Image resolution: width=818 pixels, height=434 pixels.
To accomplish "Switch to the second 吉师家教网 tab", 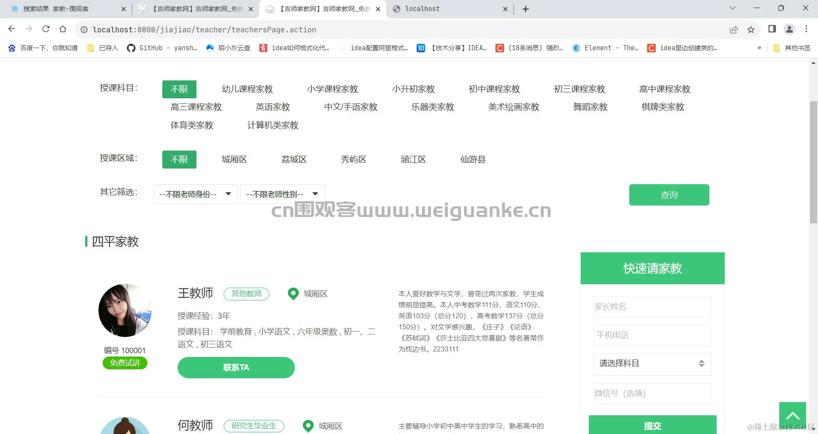I will (x=323, y=9).
